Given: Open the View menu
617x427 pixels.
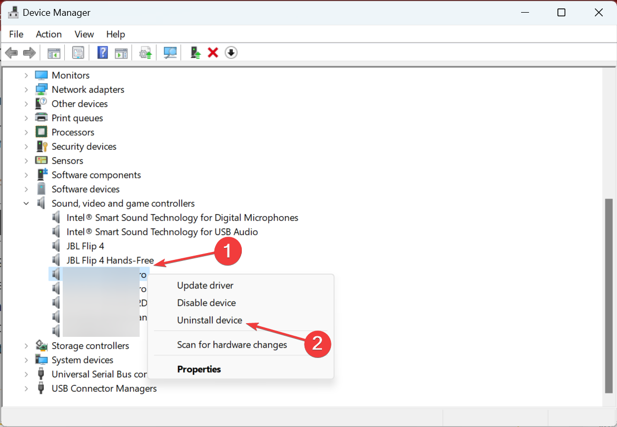Looking at the screenshot, I should [84, 34].
